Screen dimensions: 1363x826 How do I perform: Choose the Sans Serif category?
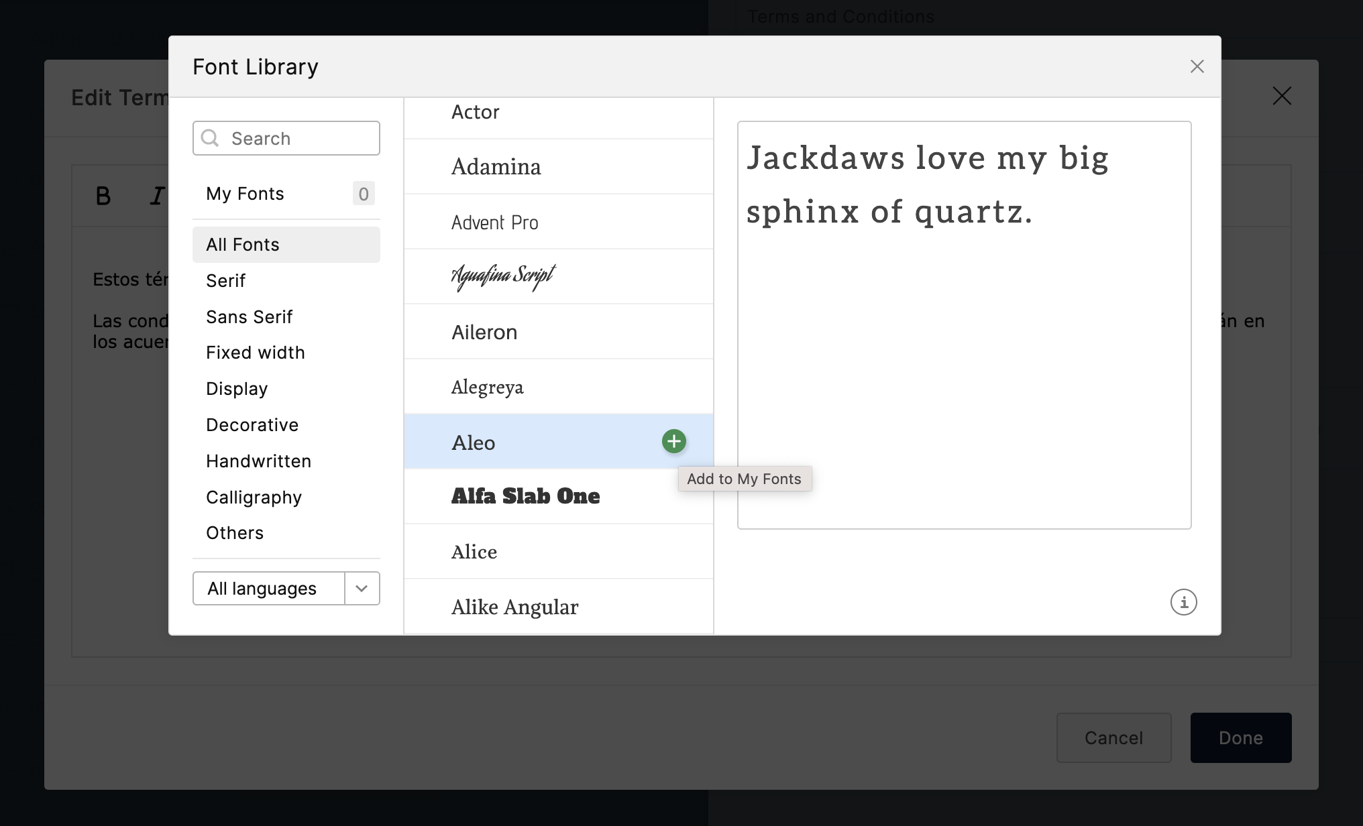(249, 316)
